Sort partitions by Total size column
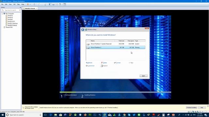 (120, 41)
